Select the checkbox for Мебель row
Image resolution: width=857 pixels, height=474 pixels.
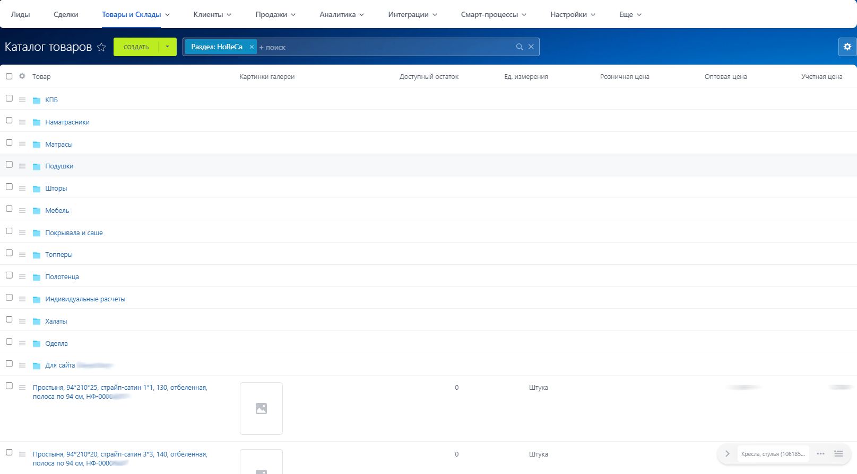pyautogui.click(x=9, y=209)
